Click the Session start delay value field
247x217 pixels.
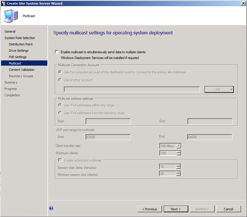click(x=168, y=167)
